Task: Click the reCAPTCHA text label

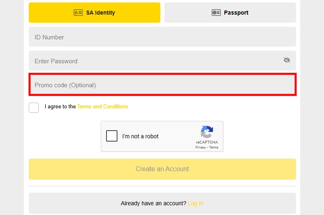Action: (207, 142)
